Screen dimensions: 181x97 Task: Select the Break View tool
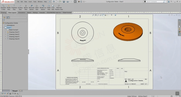coord(49,7)
